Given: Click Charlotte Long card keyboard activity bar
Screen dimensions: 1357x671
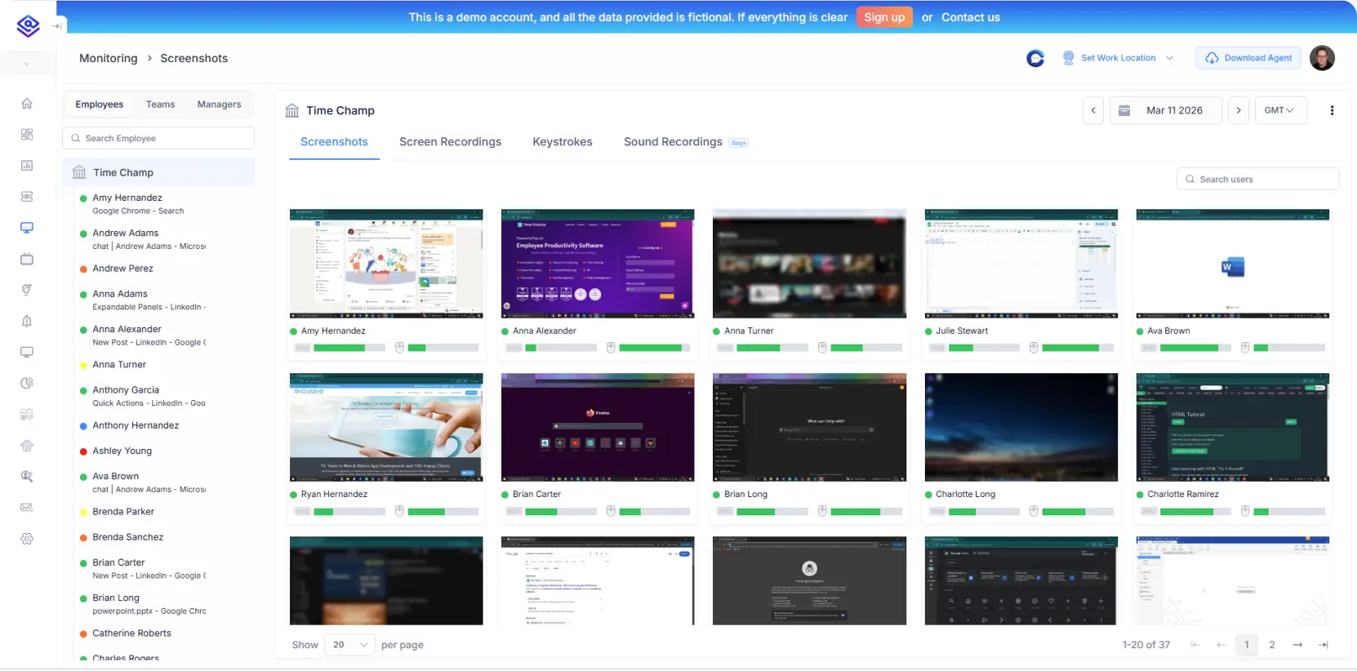Looking at the screenshot, I should (x=984, y=512).
